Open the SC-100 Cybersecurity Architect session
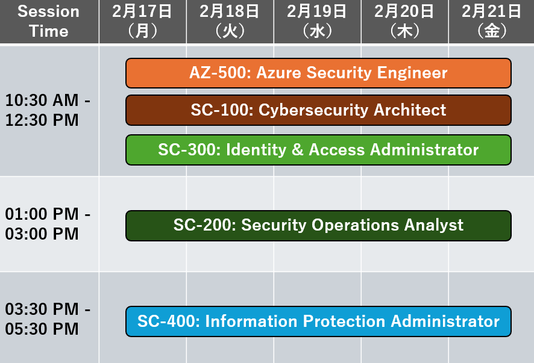The height and width of the screenshot is (363, 534). pos(318,110)
